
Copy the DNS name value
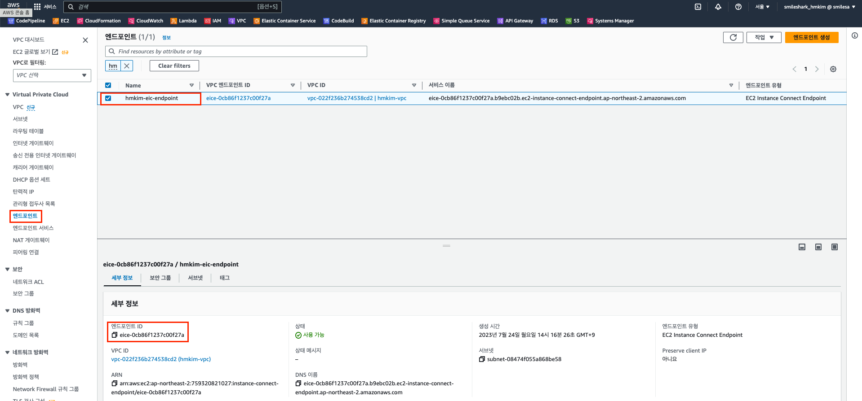pyautogui.click(x=298, y=384)
